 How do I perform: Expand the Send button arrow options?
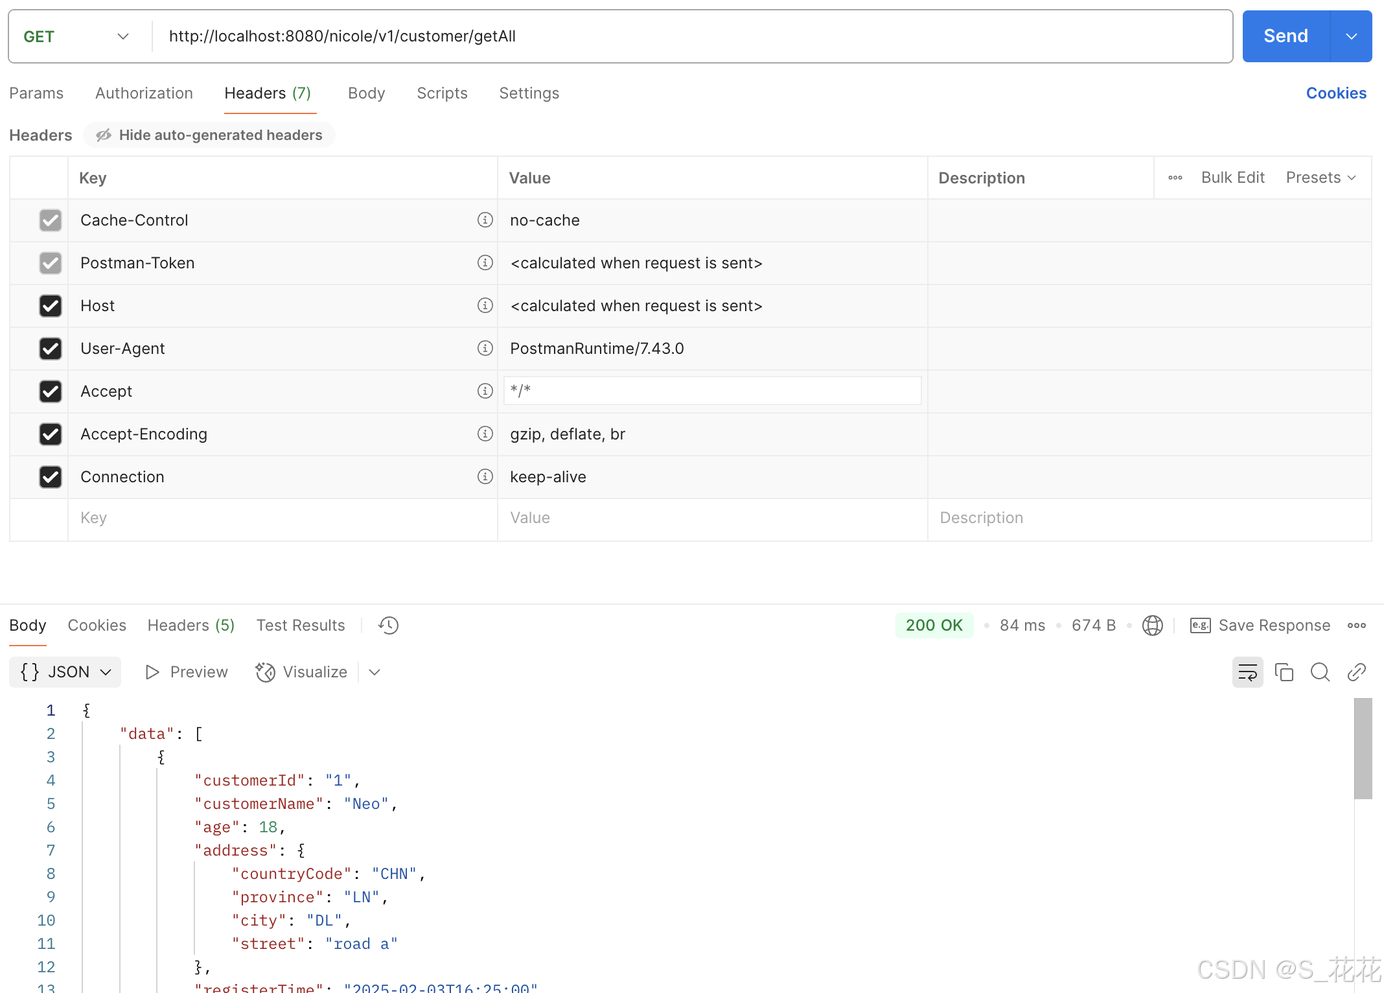(1351, 36)
